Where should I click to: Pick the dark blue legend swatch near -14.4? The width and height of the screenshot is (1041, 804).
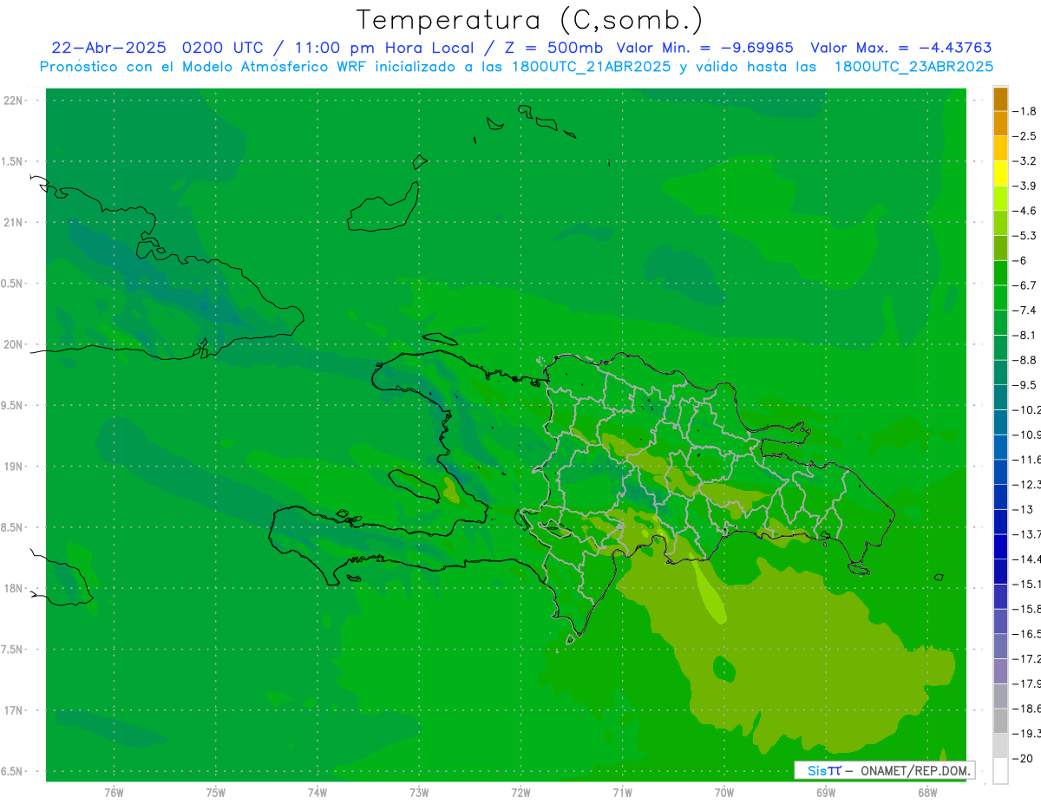pos(1000,546)
